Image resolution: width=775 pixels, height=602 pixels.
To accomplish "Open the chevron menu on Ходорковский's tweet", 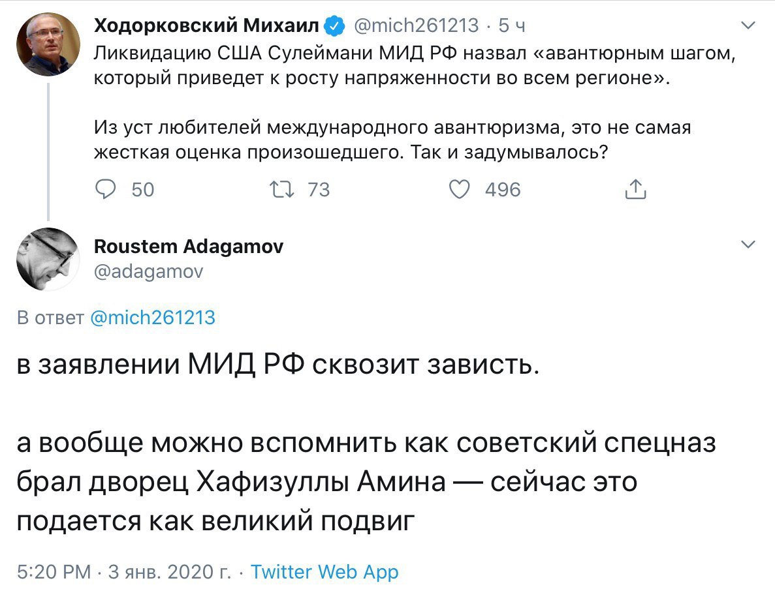I will [749, 26].
